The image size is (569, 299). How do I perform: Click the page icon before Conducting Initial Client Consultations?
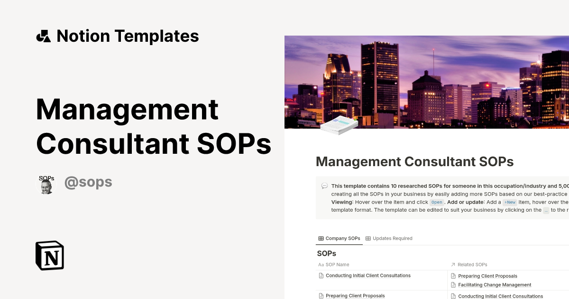pyautogui.click(x=321, y=275)
